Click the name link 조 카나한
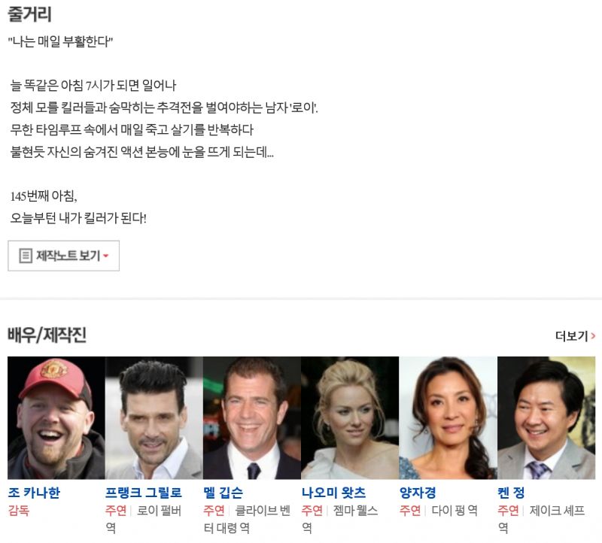The height and width of the screenshot is (543, 602). click(x=34, y=493)
